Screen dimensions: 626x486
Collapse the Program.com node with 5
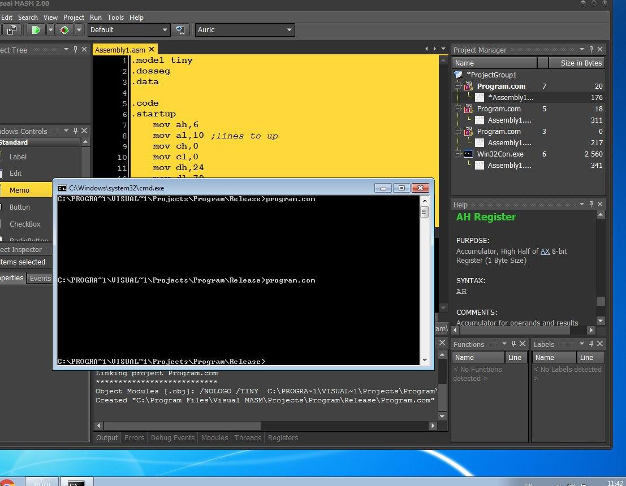click(x=458, y=109)
